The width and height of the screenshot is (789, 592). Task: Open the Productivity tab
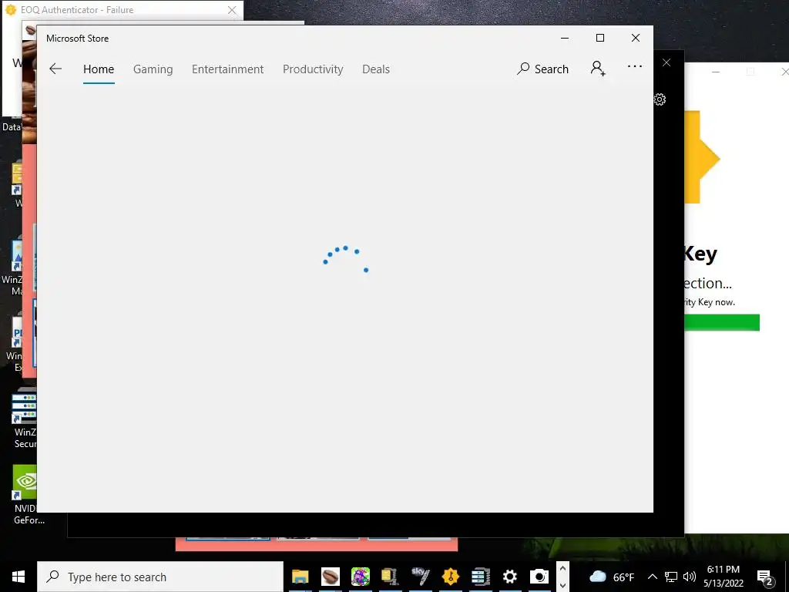point(313,69)
